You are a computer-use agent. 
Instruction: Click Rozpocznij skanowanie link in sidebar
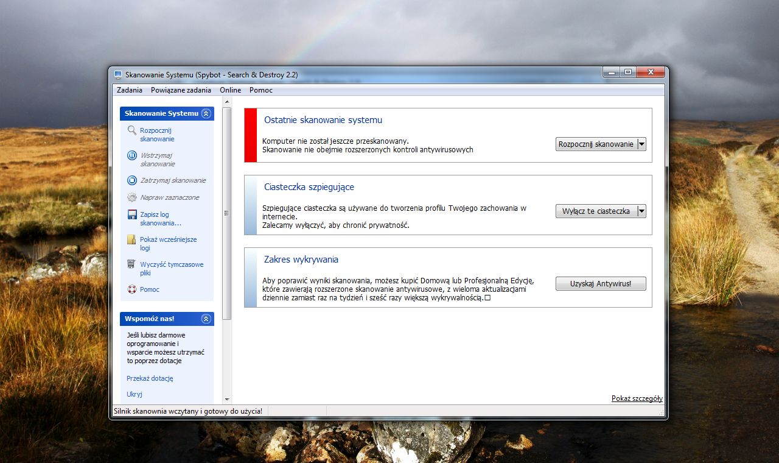[x=157, y=135]
